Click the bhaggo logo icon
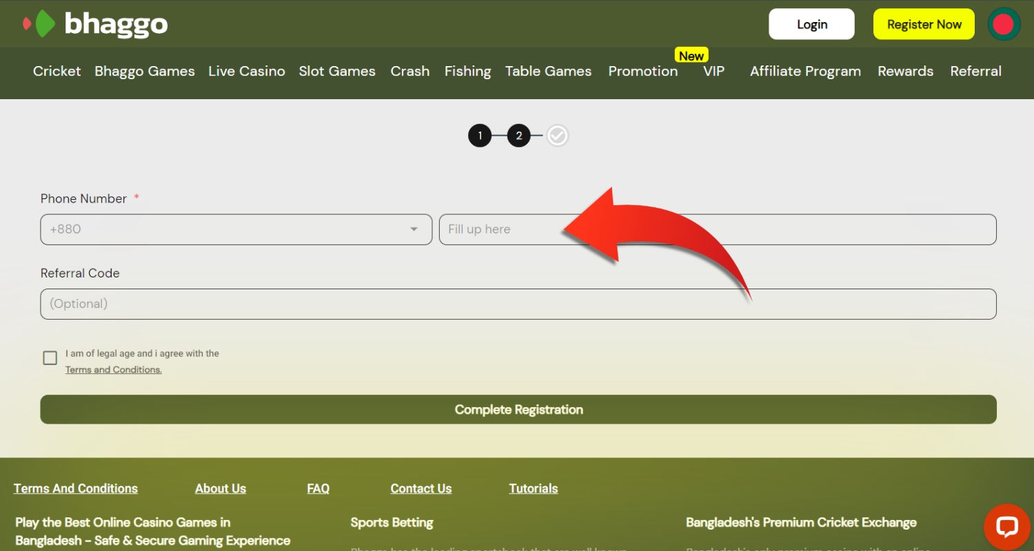The height and width of the screenshot is (551, 1034). [x=40, y=24]
